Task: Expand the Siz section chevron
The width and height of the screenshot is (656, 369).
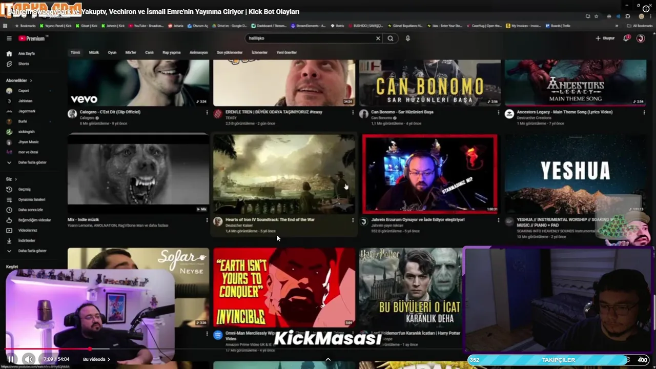Action: [x=15, y=179]
